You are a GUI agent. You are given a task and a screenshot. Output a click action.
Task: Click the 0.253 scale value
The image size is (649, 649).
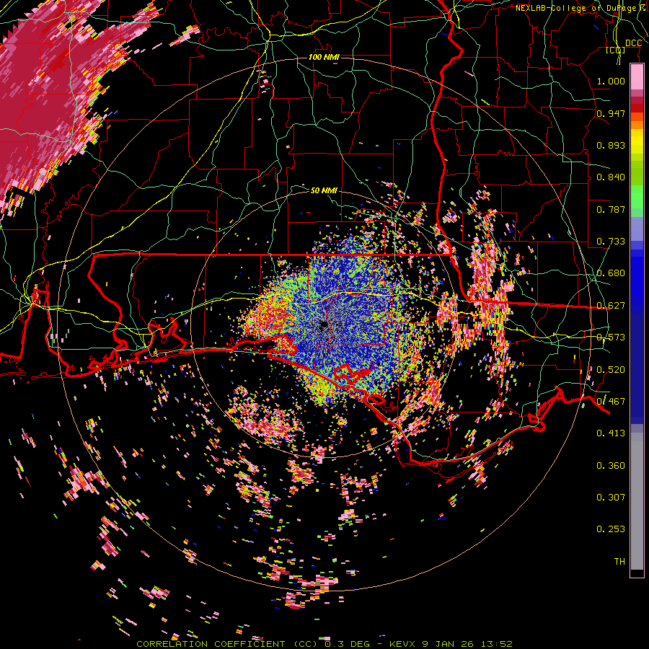611,529
